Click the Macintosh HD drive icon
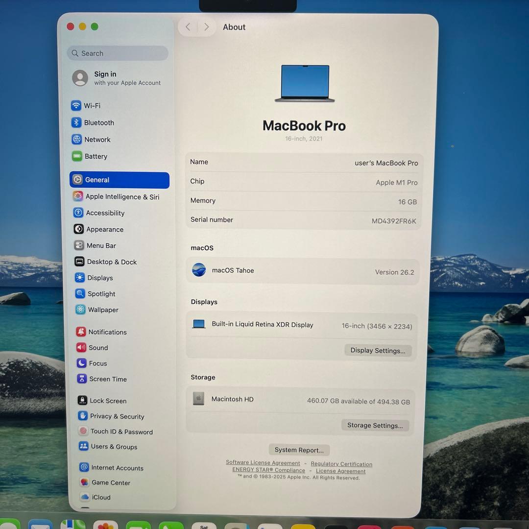The image size is (529, 529). pos(198,398)
